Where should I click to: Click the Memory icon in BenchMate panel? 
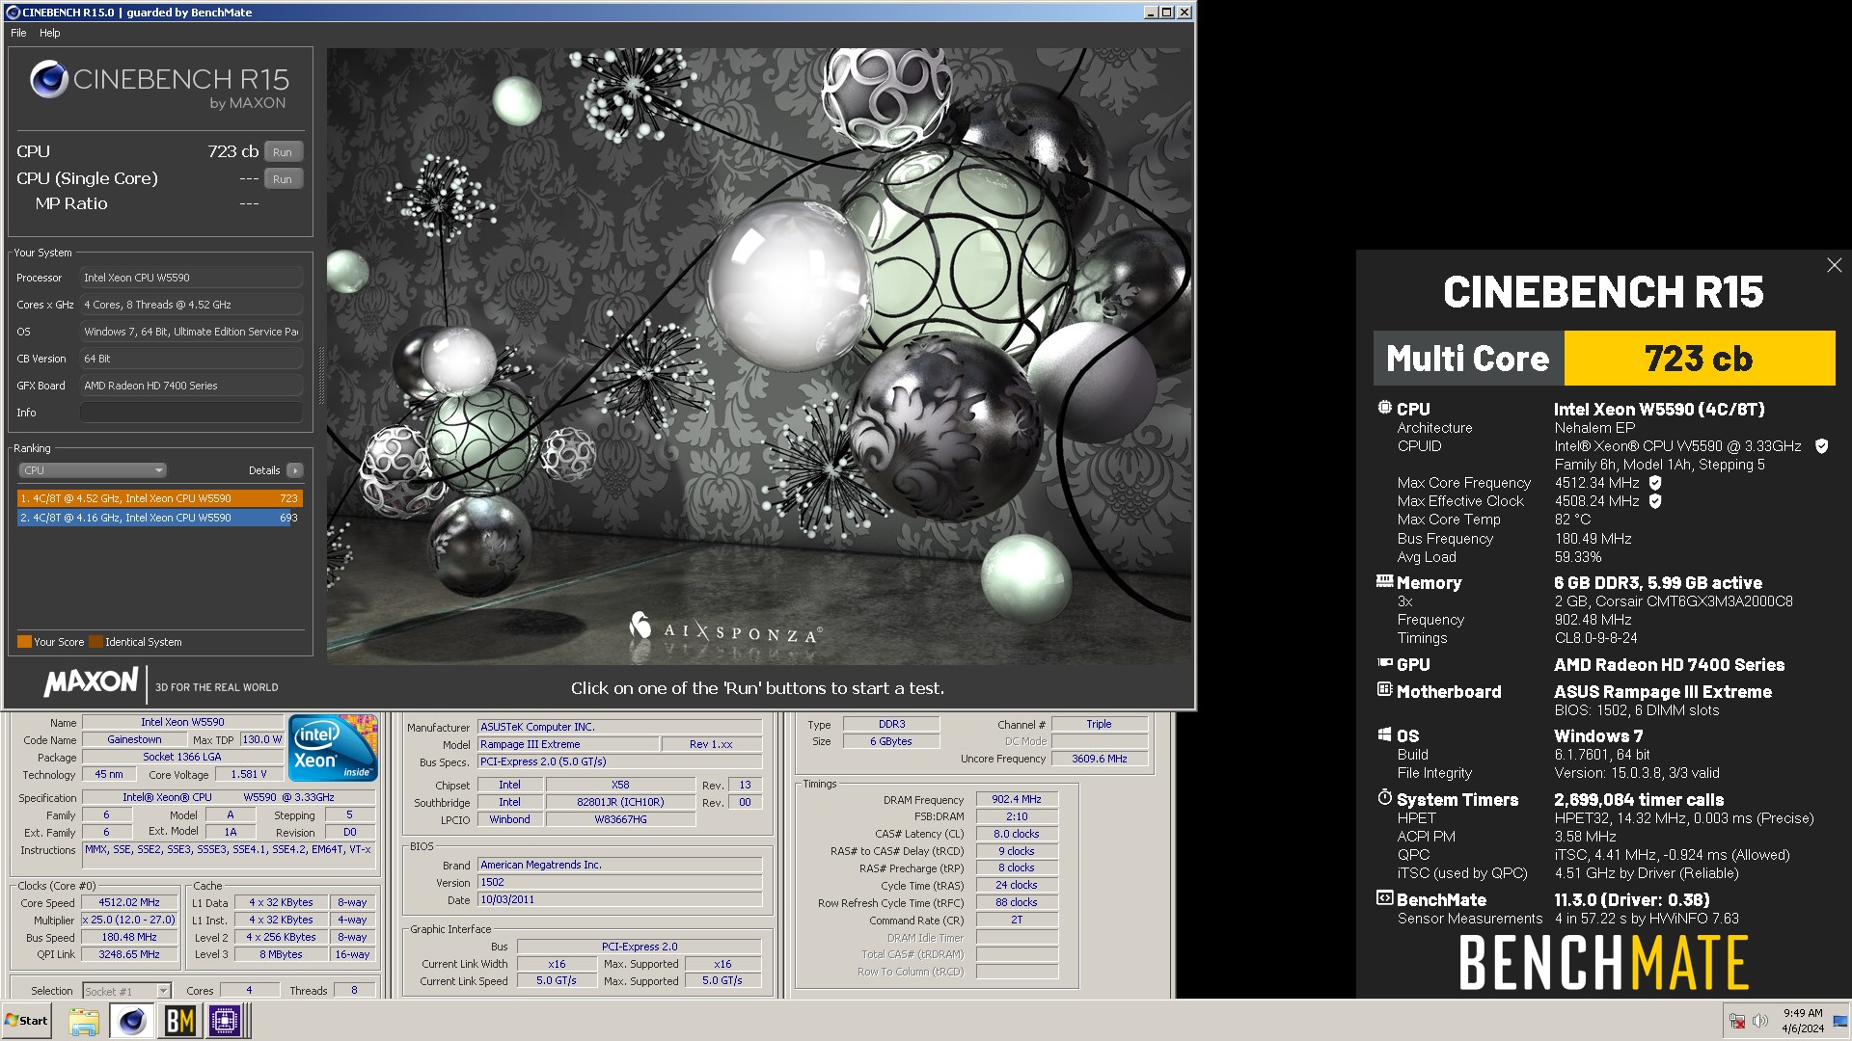[1384, 581]
